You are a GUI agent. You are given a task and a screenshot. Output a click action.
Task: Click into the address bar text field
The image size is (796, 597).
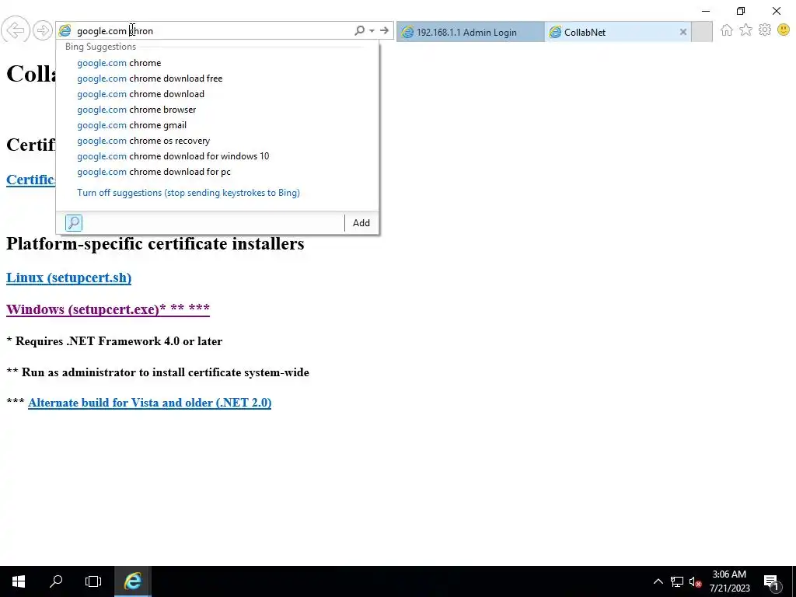pos(213,31)
